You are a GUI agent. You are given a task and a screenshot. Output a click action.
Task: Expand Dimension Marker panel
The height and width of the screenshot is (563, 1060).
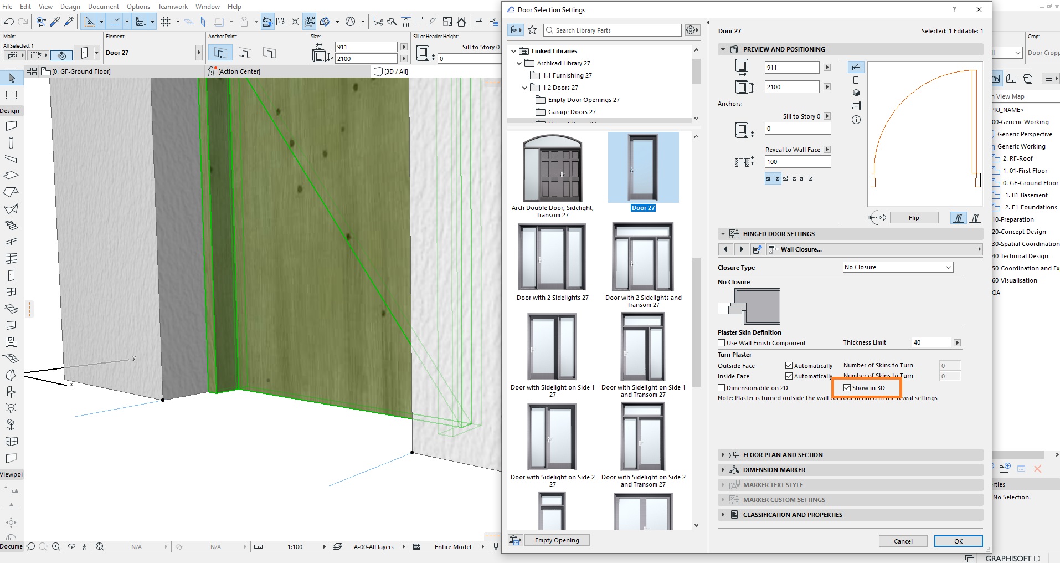pos(723,470)
